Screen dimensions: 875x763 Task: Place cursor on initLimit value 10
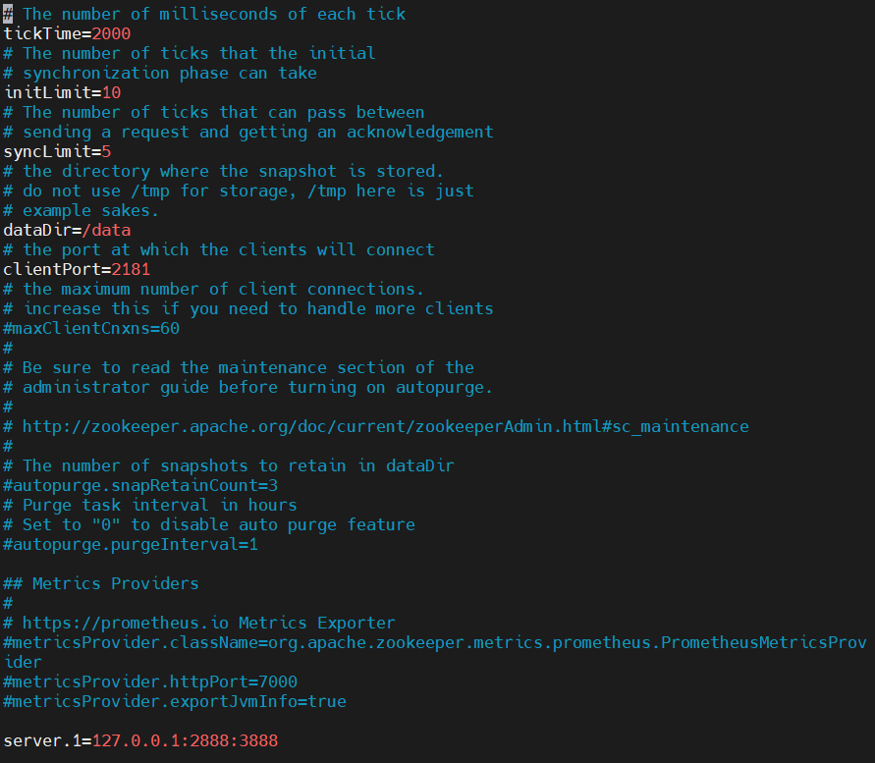pos(112,92)
